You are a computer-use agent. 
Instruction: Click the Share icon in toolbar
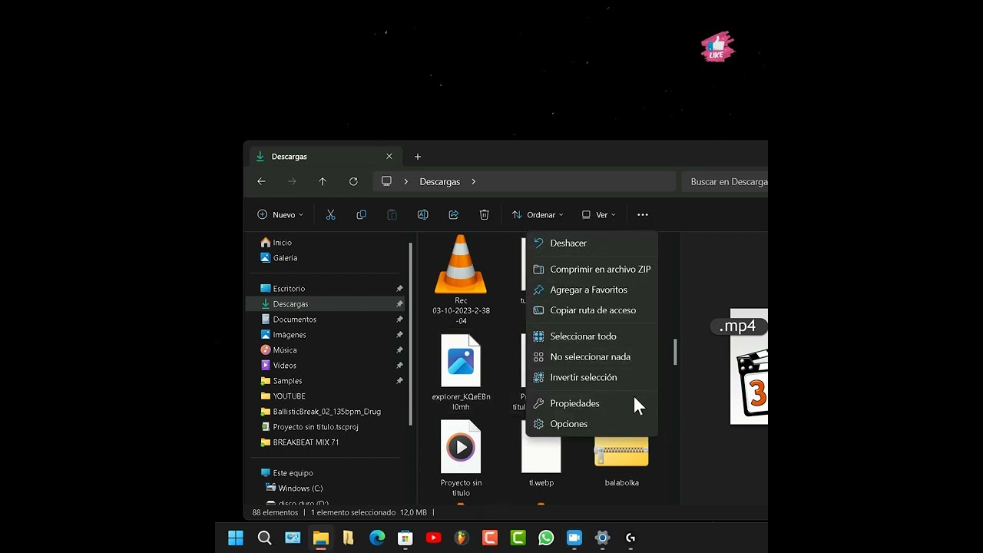tap(453, 215)
